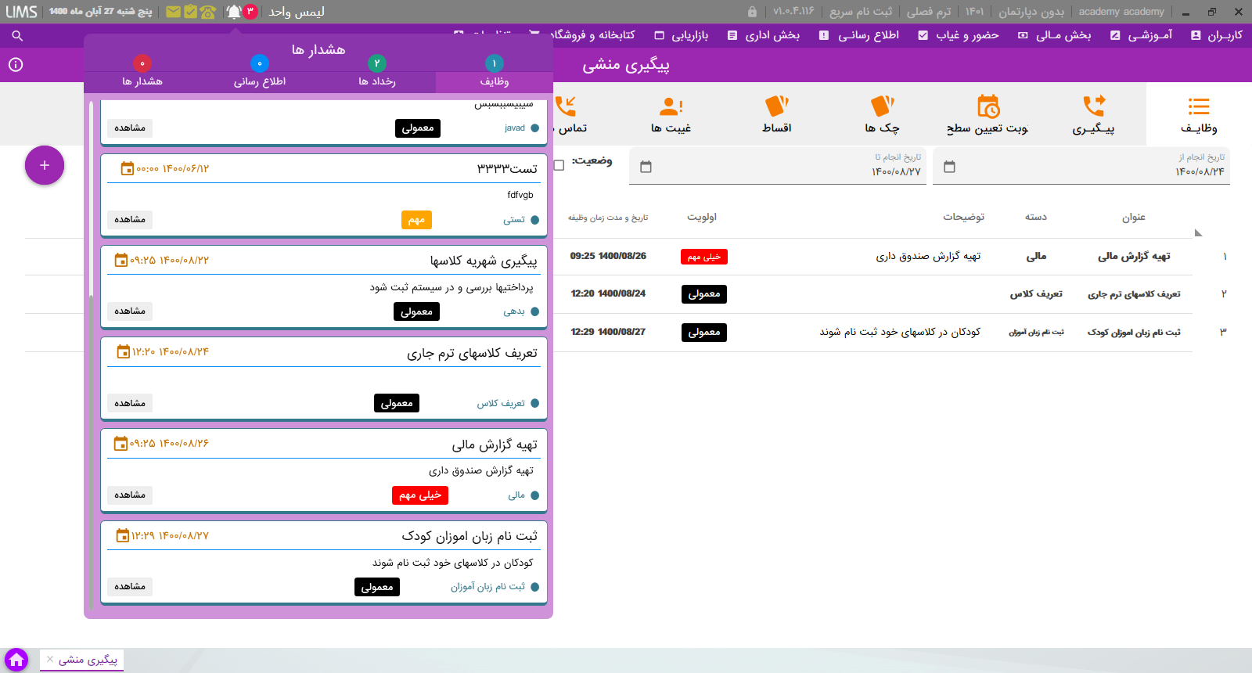
Task: Open calendar for تاریخ انجام از
Action: [949, 167]
